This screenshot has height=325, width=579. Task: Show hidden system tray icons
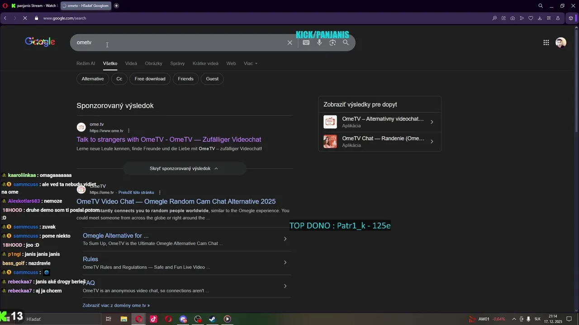click(x=514, y=319)
